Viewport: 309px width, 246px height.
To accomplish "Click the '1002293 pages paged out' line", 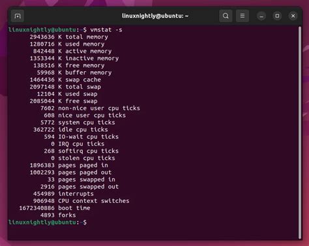I will 70,172.
